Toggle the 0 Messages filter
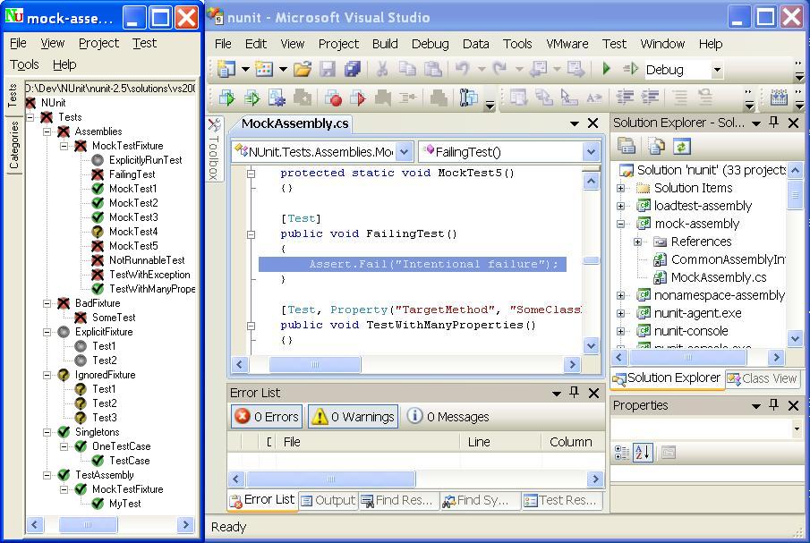This screenshot has width=810, height=543. [x=448, y=416]
